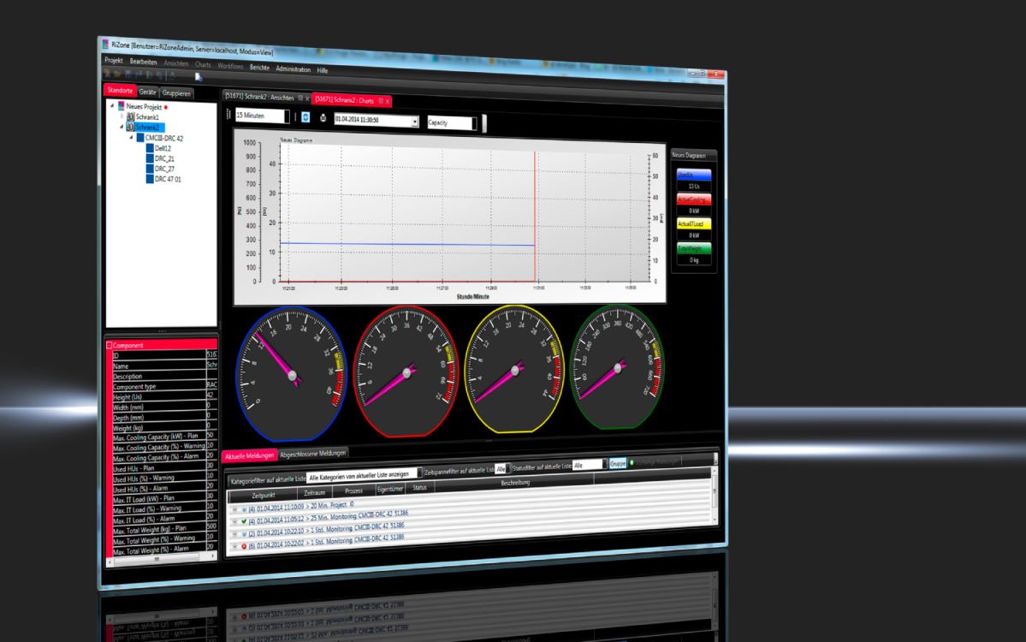Open the Capacity chart type dropdown
Viewport: 1026px width, 642px height.
click(474, 123)
